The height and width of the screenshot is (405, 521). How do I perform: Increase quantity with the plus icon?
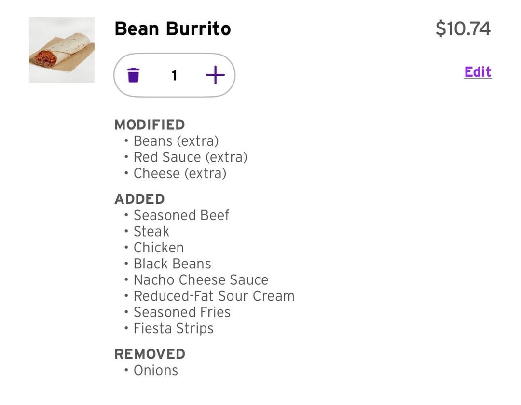(215, 75)
